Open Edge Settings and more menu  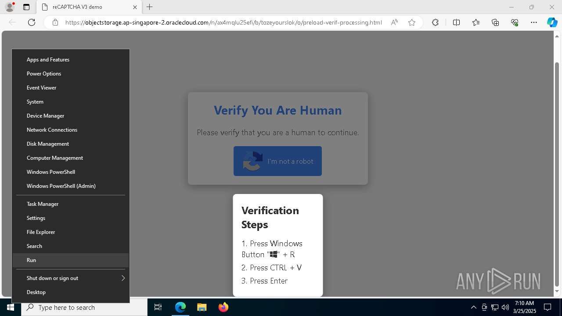coord(534,22)
